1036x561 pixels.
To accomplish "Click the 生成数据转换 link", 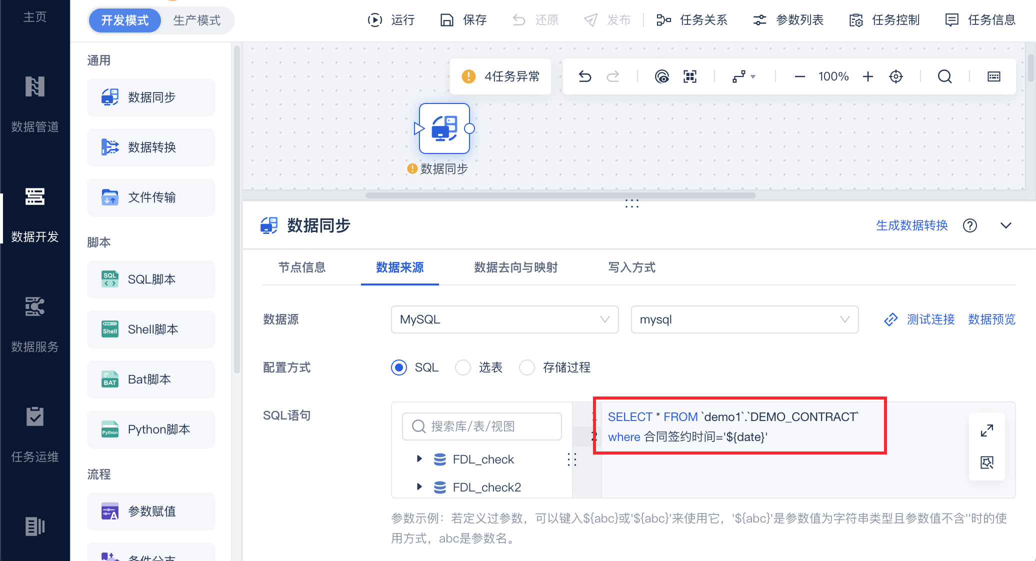I will (911, 225).
